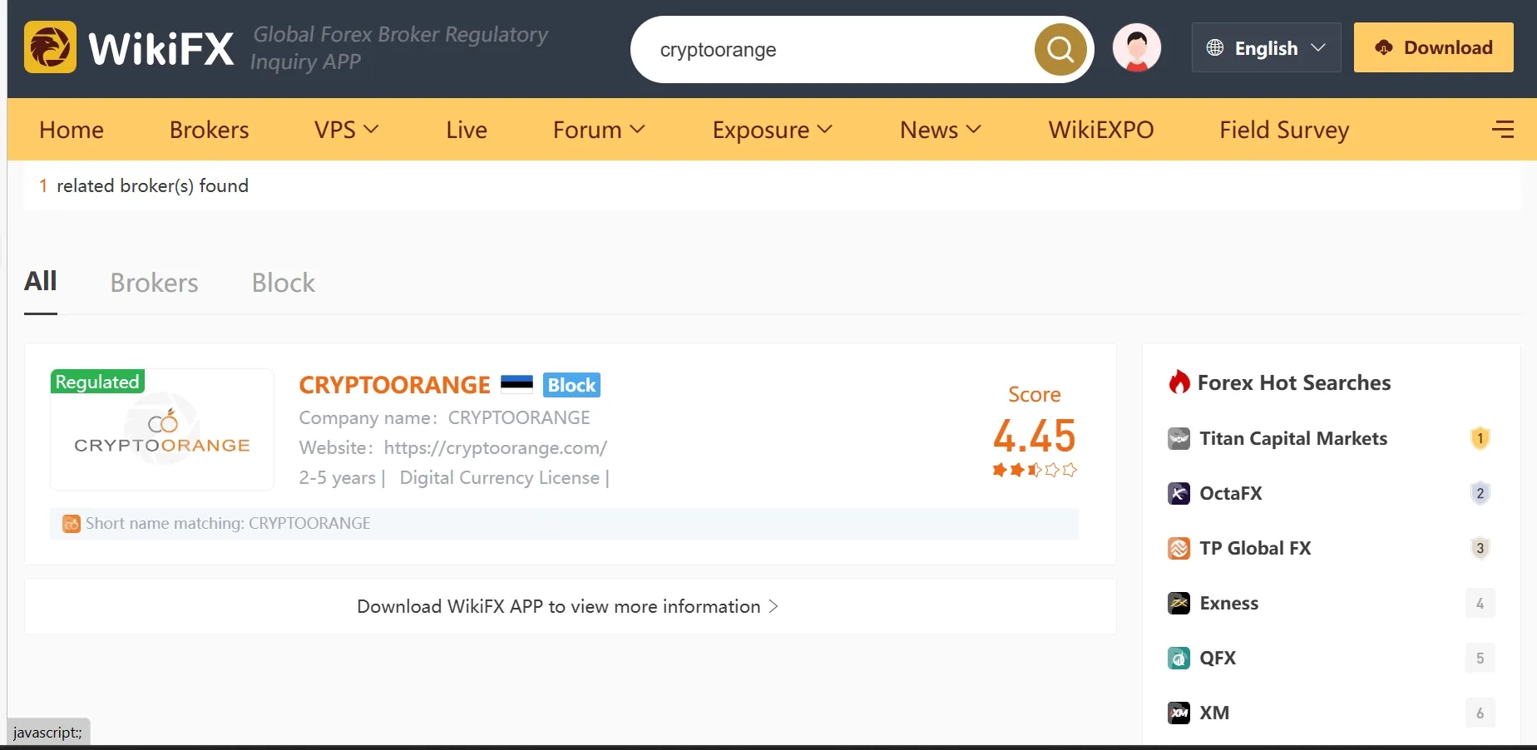Open the user profile avatar
This screenshot has width=1537, height=750.
(x=1137, y=47)
